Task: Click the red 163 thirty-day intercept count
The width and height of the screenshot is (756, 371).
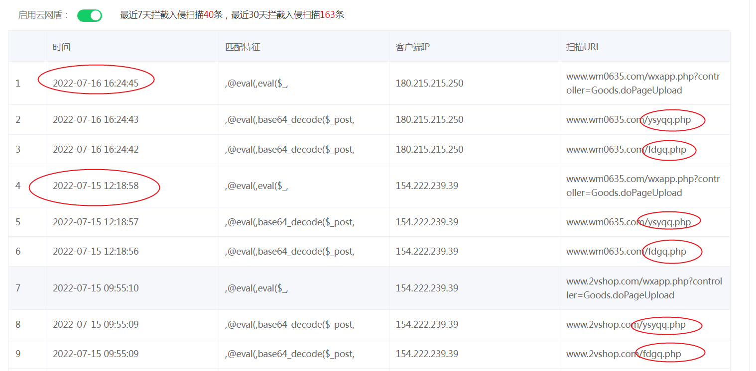Action: point(327,15)
